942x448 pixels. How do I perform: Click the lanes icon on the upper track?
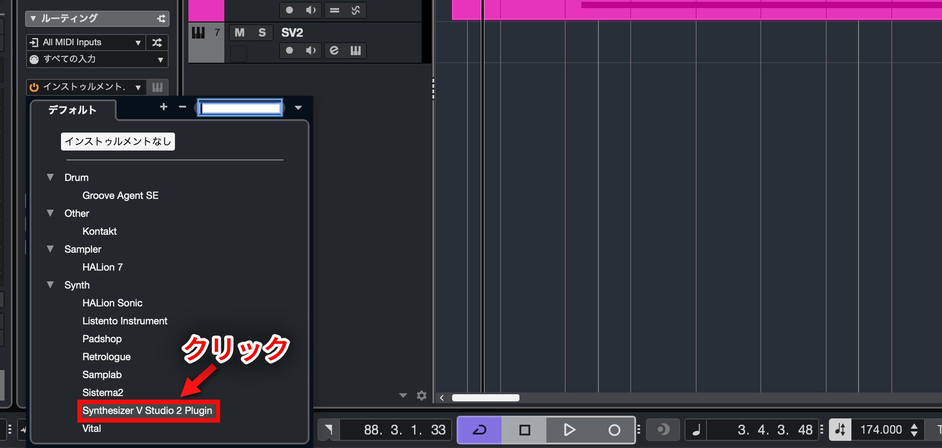[x=335, y=10]
